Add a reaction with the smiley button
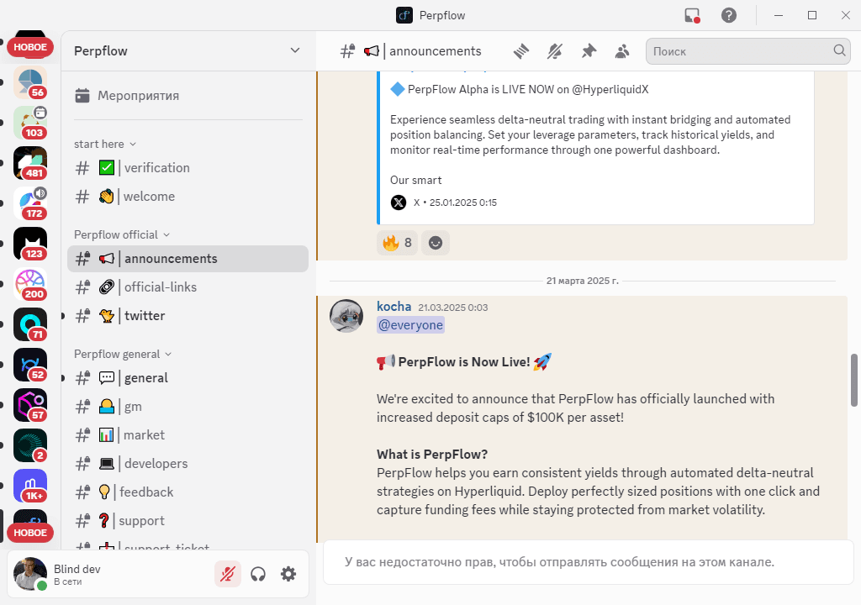 pyautogui.click(x=436, y=243)
